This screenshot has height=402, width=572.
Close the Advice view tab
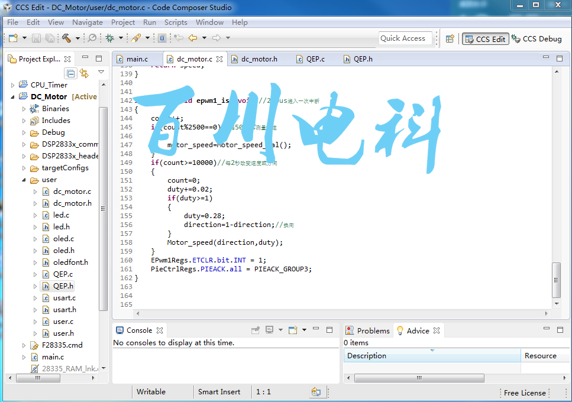point(437,330)
